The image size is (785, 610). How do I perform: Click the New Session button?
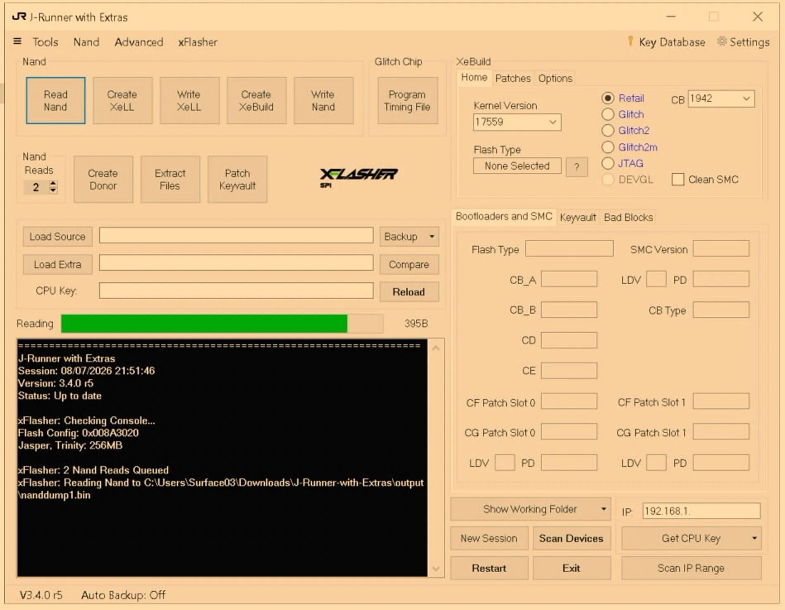[489, 538]
